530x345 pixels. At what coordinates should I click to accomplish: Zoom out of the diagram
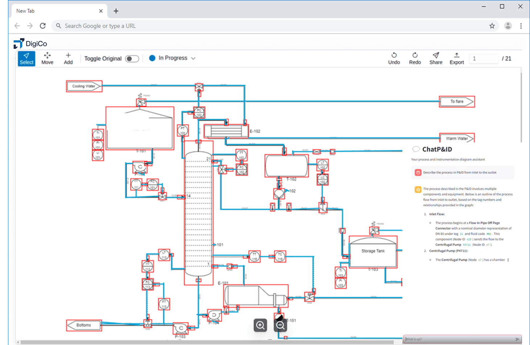[280, 325]
